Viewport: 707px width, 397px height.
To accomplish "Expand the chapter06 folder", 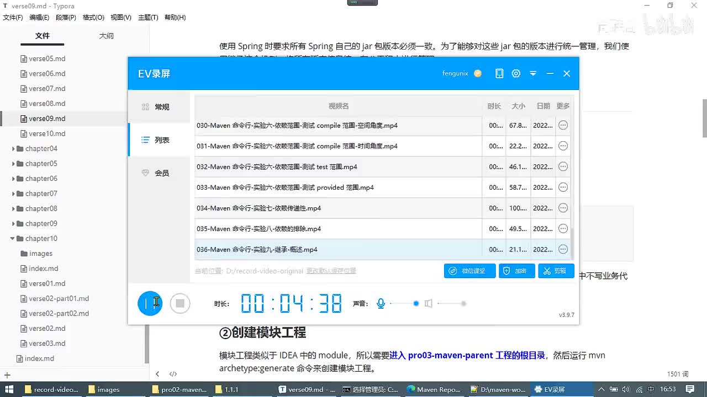I will [13, 179].
